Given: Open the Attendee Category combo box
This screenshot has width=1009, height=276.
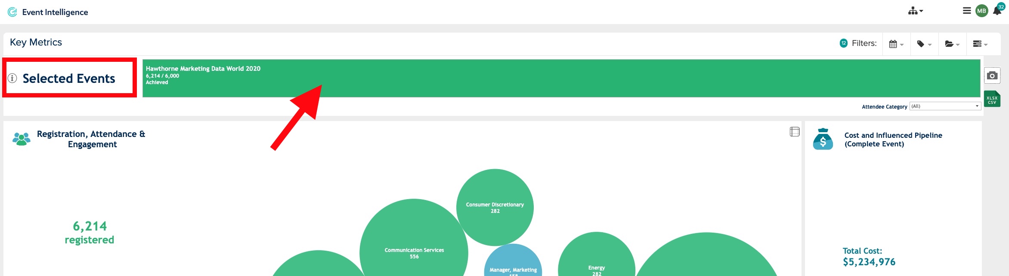Looking at the screenshot, I should [945, 106].
